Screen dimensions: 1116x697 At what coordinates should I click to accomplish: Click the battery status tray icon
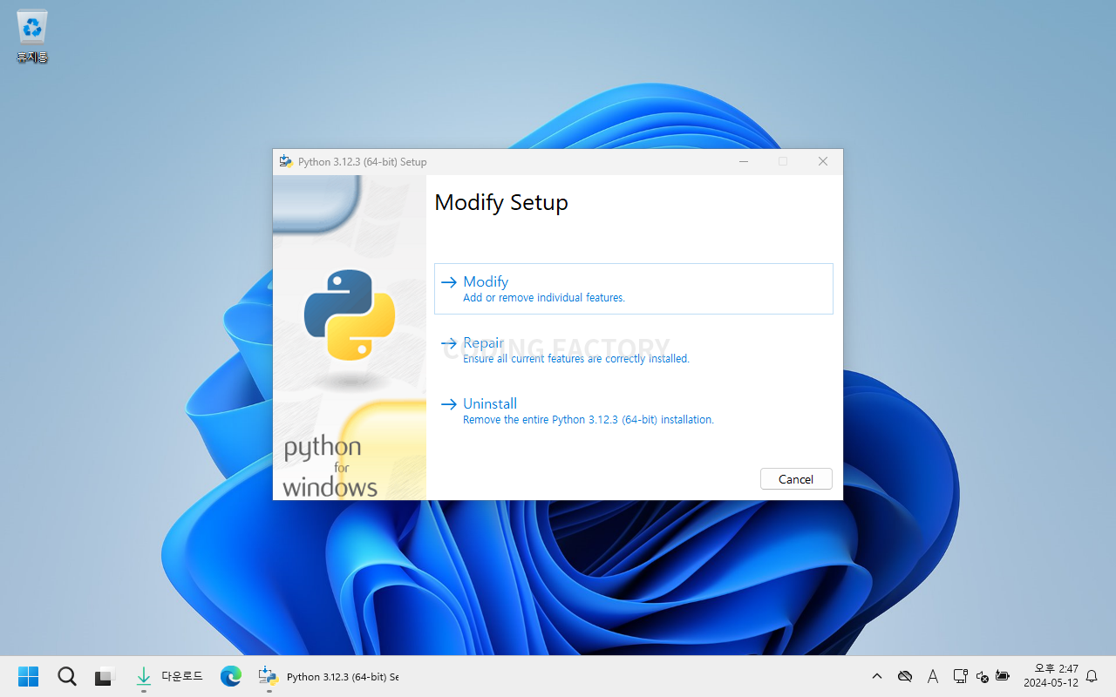1003,676
